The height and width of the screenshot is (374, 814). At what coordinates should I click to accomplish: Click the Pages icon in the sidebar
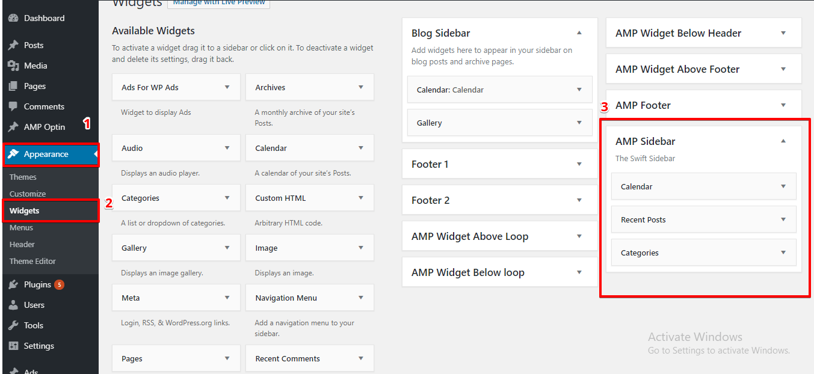(x=14, y=85)
